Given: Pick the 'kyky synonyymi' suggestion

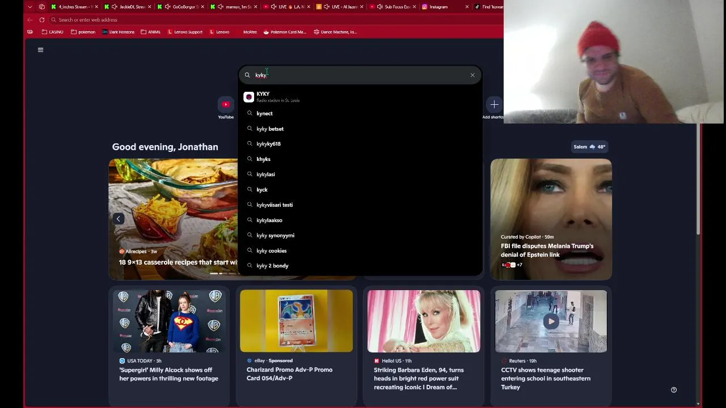Looking at the screenshot, I should coord(360,235).
